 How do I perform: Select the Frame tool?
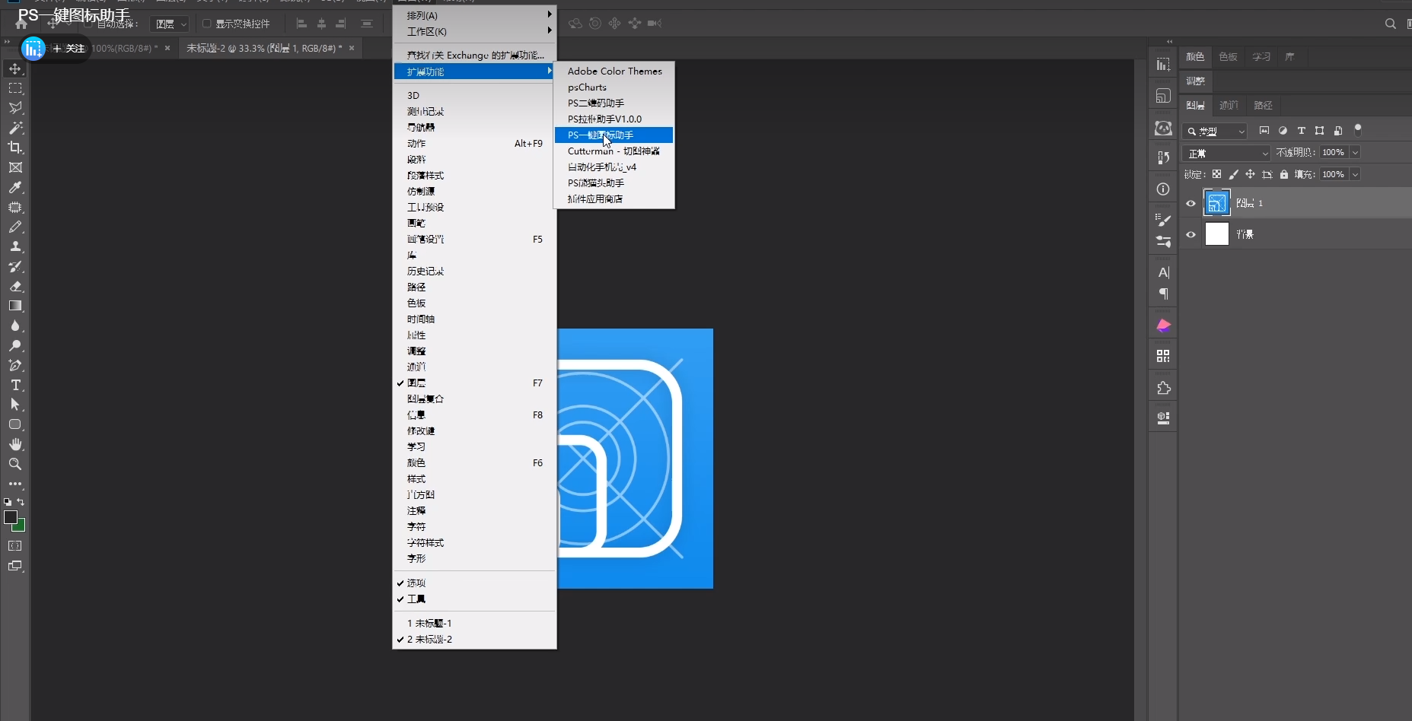pyautogui.click(x=15, y=167)
